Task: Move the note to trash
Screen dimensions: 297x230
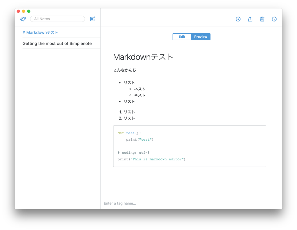Action: pyautogui.click(x=262, y=19)
